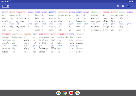Open Strong's number g2889 for kosmon
Viewport: 136px width, 96px height.
pyautogui.click(x=51, y=24)
